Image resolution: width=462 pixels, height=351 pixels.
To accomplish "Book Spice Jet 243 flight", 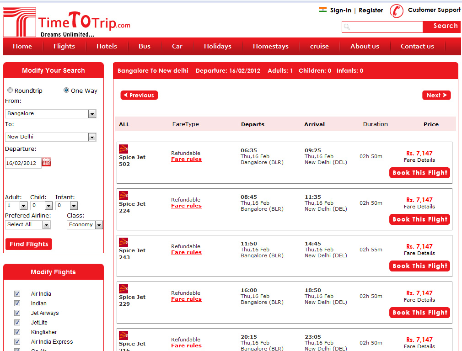I will click(x=419, y=266).
